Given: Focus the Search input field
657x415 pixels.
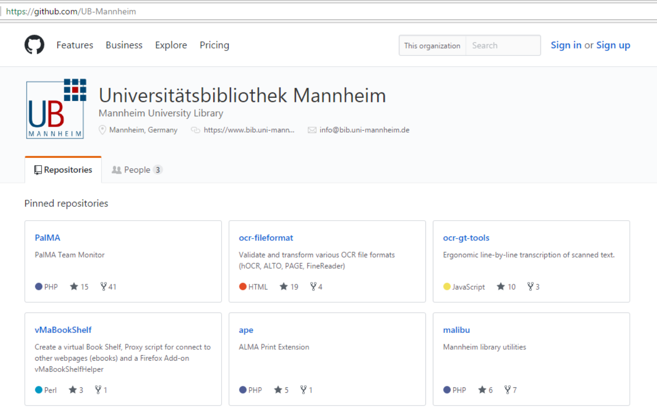Looking at the screenshot, I should coord(503,46).
